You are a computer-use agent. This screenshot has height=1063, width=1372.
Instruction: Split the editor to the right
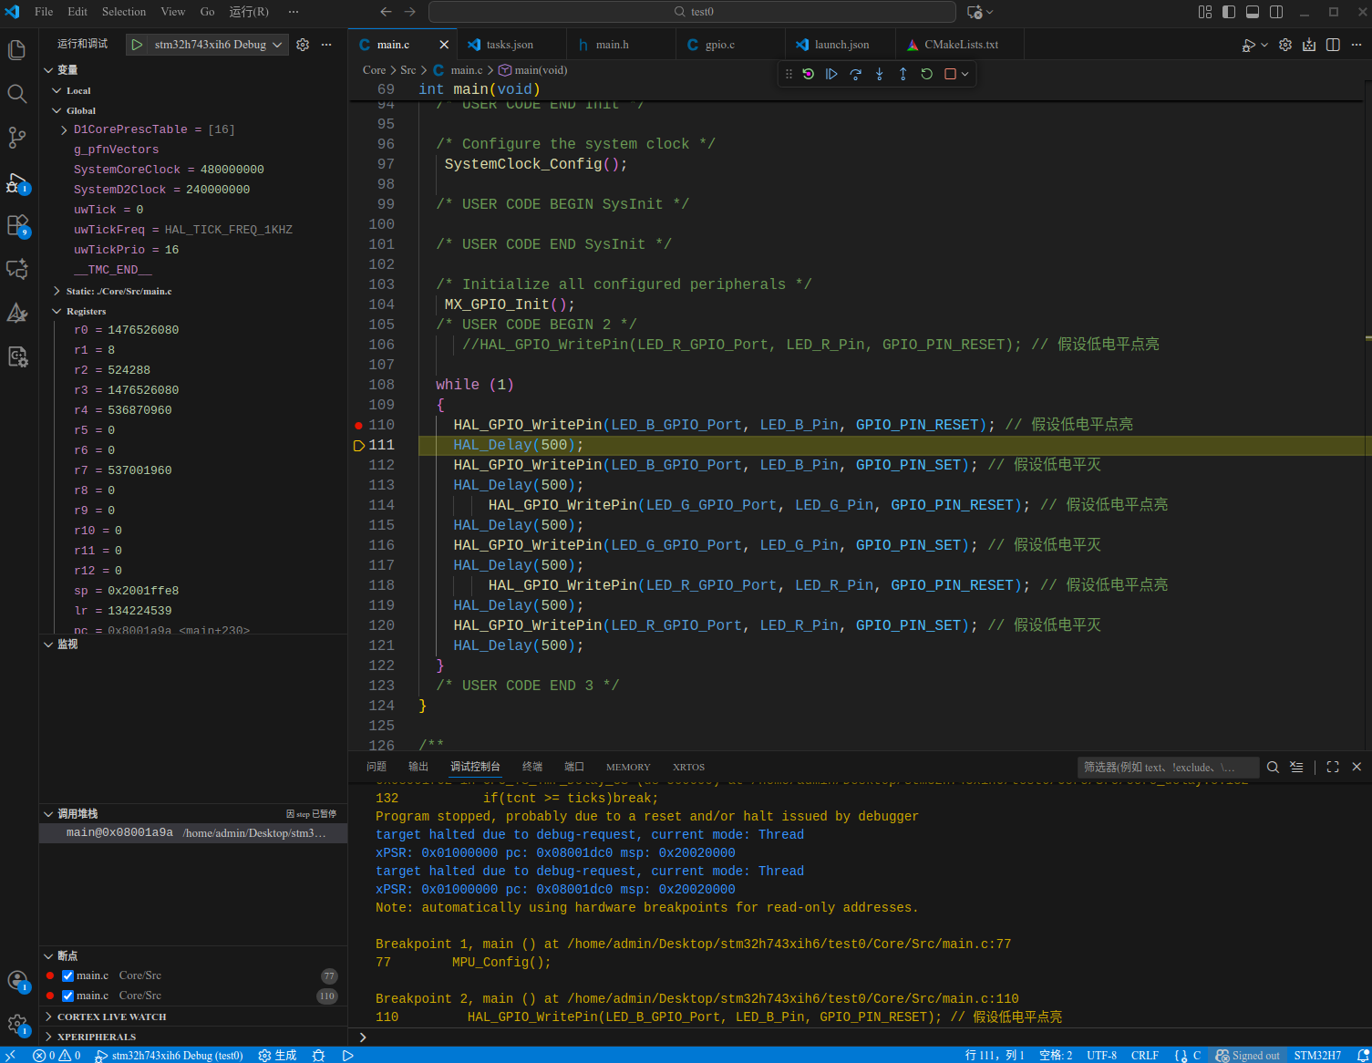coord(1333,45)
